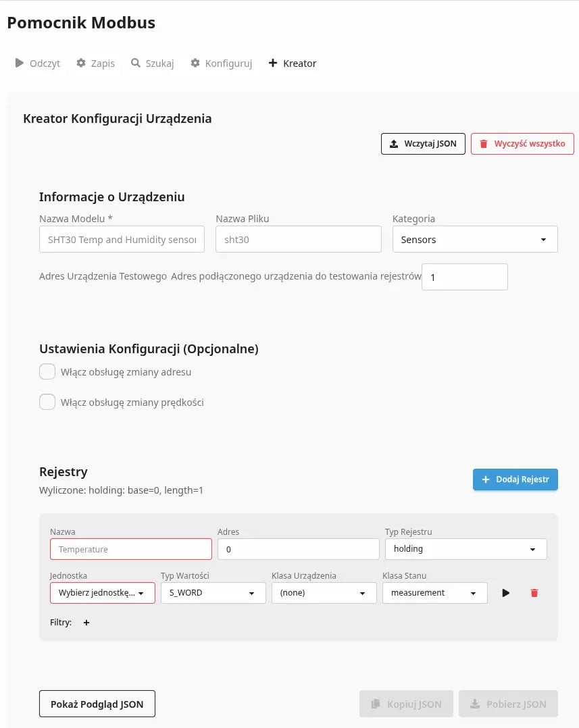This screenshot has width=579, height=728.
Task: Click the red trash icon to delete register
Action: tap(534, 593)
